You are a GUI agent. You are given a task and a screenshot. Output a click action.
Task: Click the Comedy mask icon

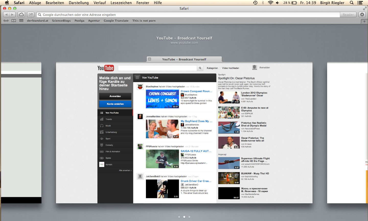pyautogui.click(x=102, y=145)
